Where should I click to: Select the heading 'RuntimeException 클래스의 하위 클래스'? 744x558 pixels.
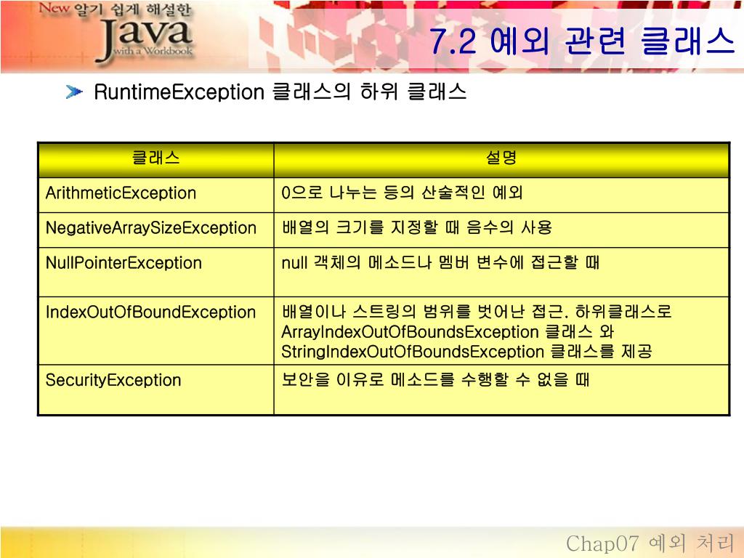[x=280, y=92]
